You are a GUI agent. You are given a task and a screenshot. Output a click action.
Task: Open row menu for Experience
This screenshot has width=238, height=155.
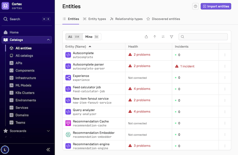pos(225,77)
